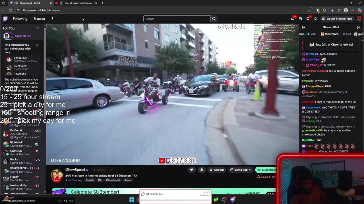Select the IShowSpeed tag
The width and height of the screenshot is (364, 204).
pos(113,180)
